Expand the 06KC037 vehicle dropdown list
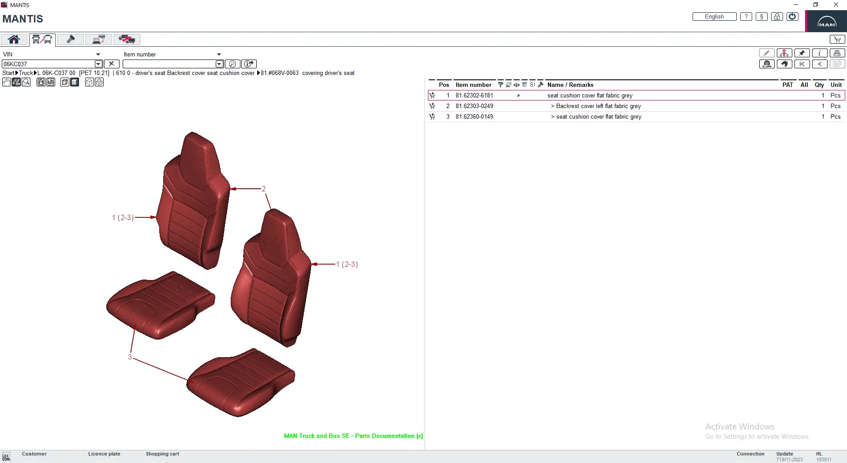 97,64
